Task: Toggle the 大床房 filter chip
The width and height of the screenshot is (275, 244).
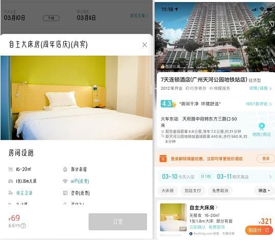Action: (x=167, y=190)
